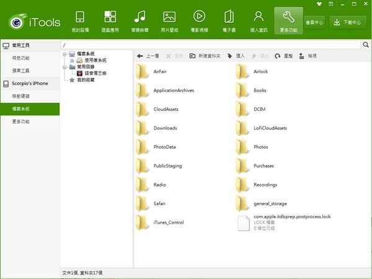Click the search magnifier icon
This screenshot has width=372, height=279.
tap(366, 45)
